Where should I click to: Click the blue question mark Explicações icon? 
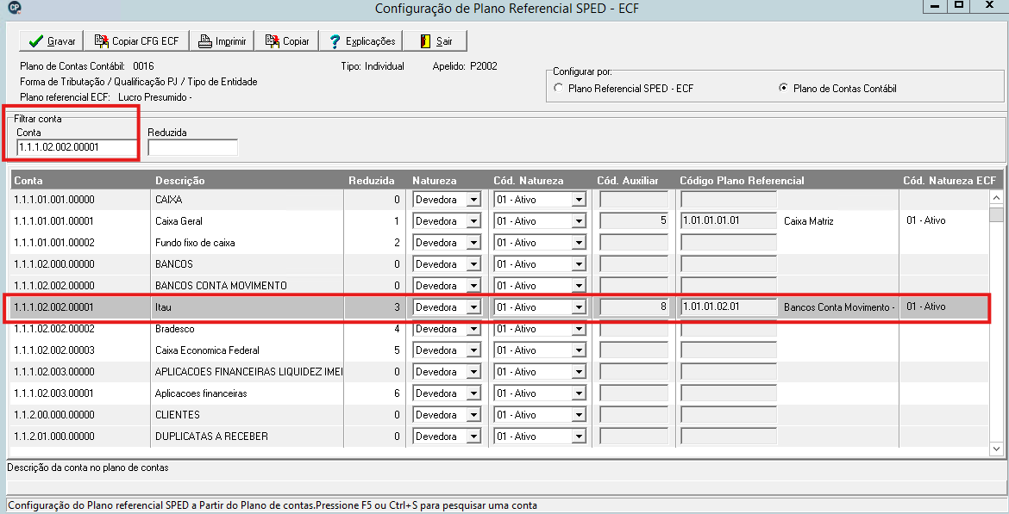335,41
